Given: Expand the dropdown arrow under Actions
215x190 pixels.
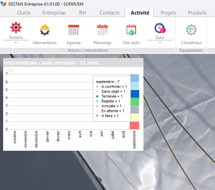Looking at the screenshot, I should point(16,43).
